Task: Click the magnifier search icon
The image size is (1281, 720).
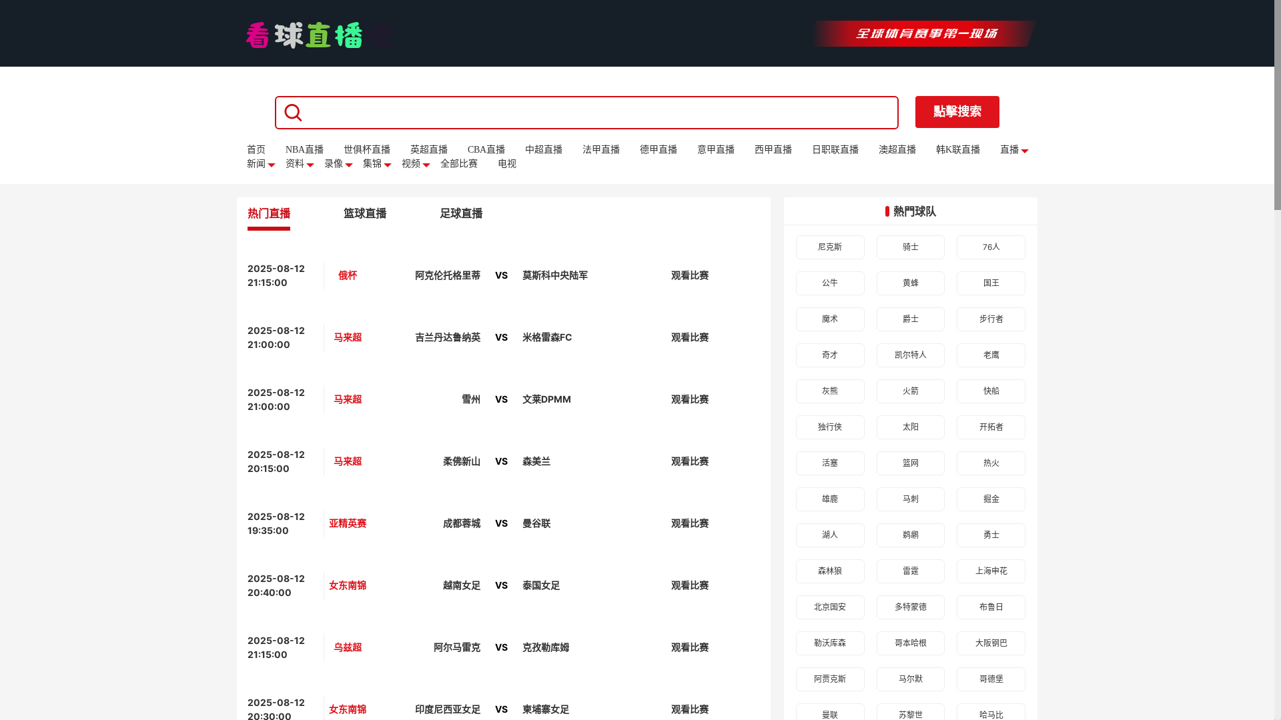Action: [x=293, y=113]
